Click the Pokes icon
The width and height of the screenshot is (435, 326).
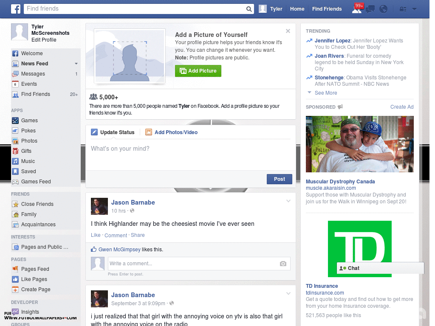point(15,131)
